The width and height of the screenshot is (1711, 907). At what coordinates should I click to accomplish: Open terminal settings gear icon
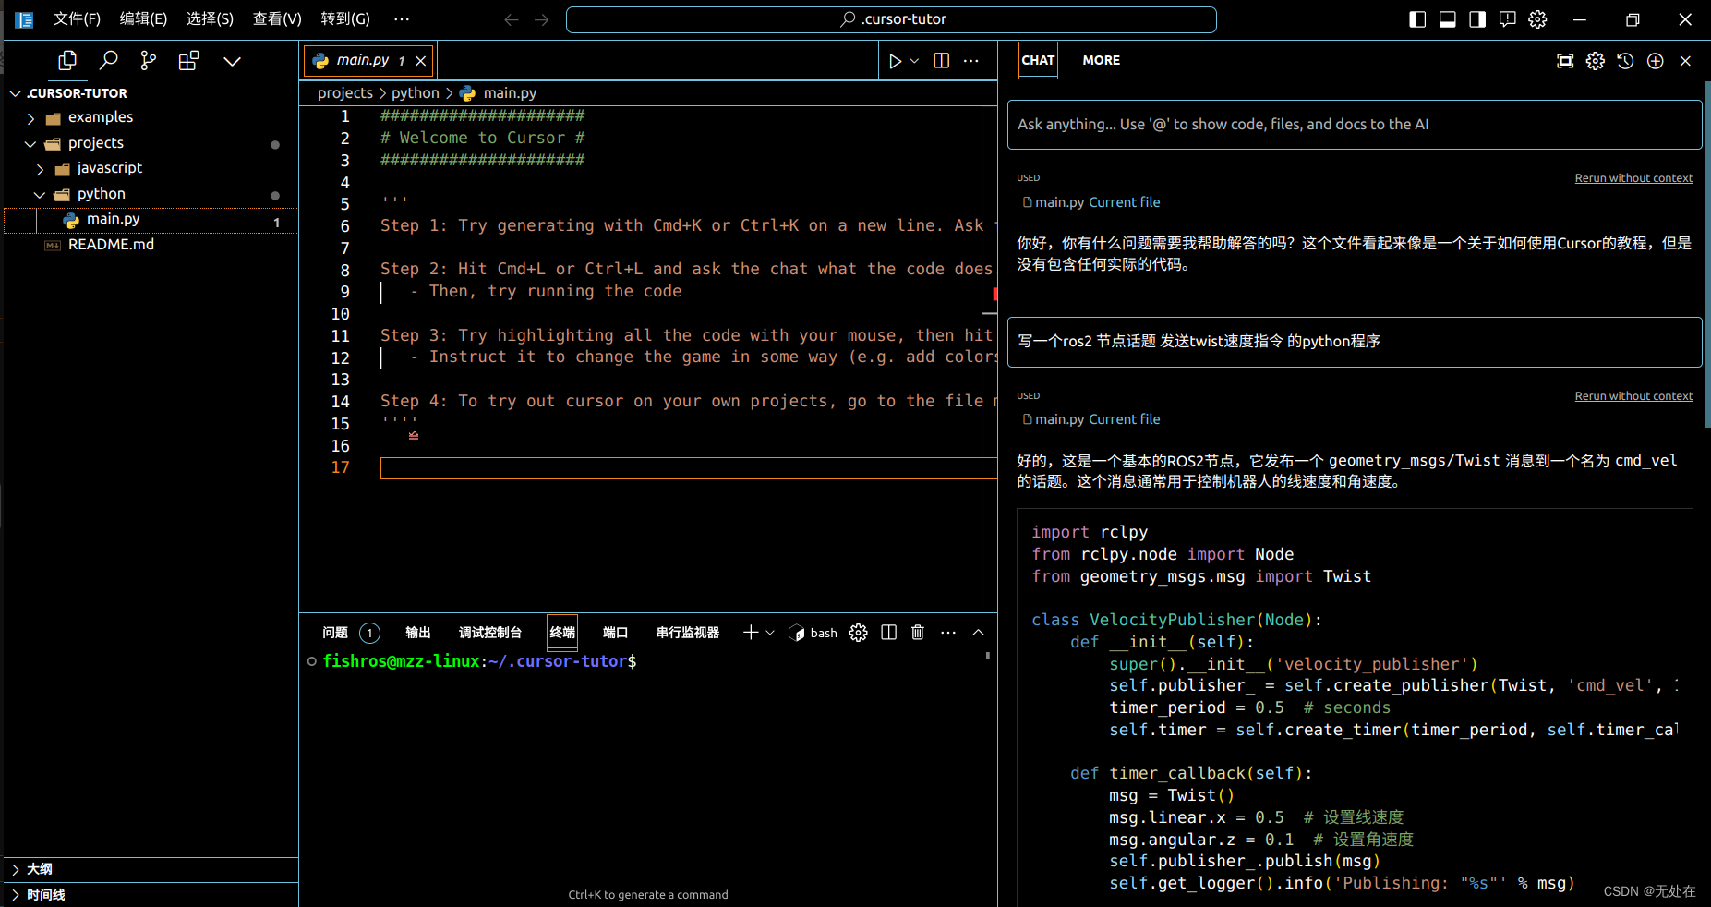click(859, 633)
